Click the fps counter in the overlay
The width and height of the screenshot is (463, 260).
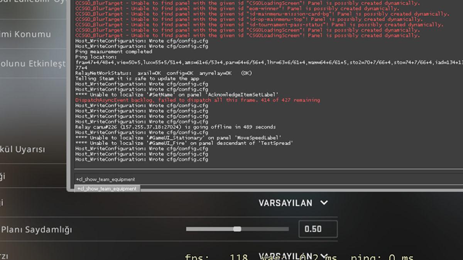click(216, 257)
